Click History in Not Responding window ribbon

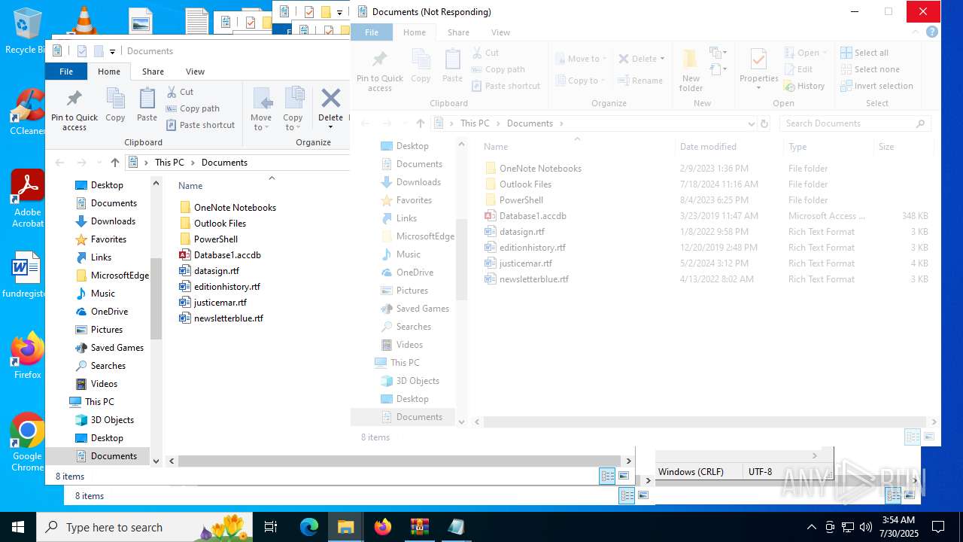point(804,86)
